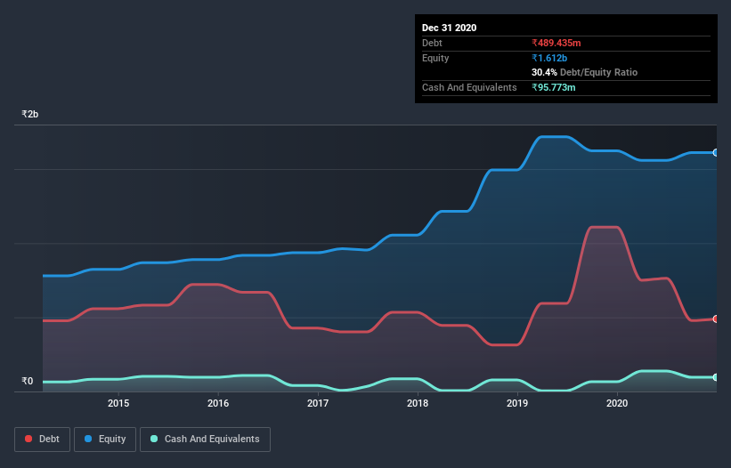731x468 pixels.
Task: Click the ₹95.773m cash value
Action: coord(554,87)
